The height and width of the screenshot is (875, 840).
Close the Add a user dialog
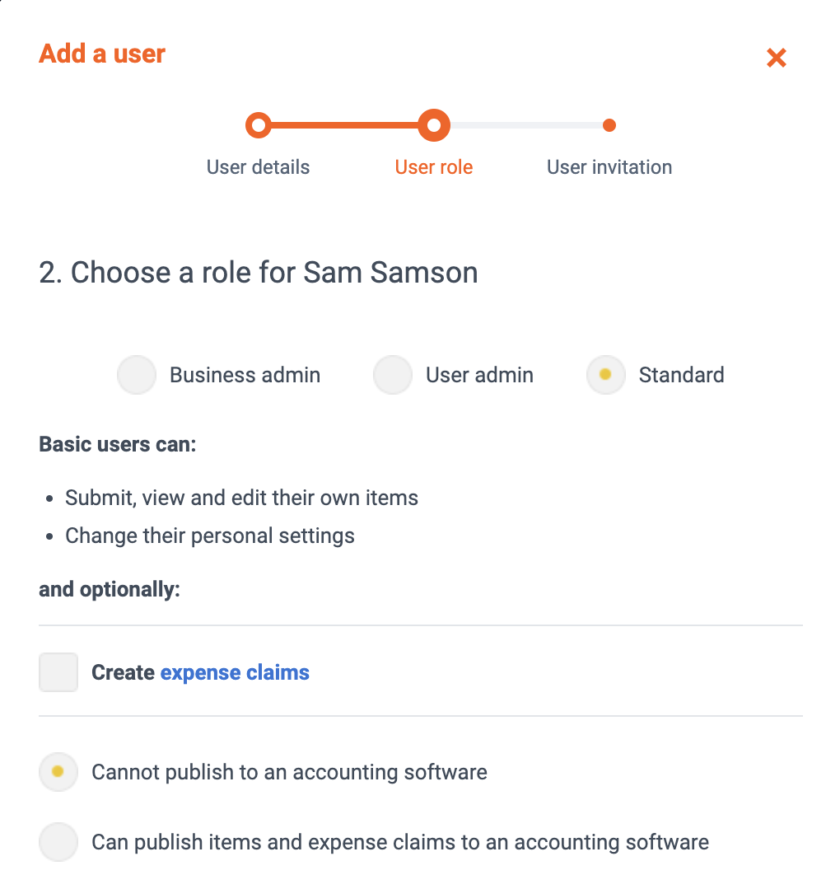pos(776,58)
